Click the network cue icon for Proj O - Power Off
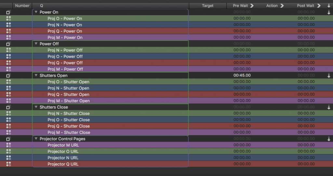This screenshot has height=176, width=333. click(x=8, y=56)
